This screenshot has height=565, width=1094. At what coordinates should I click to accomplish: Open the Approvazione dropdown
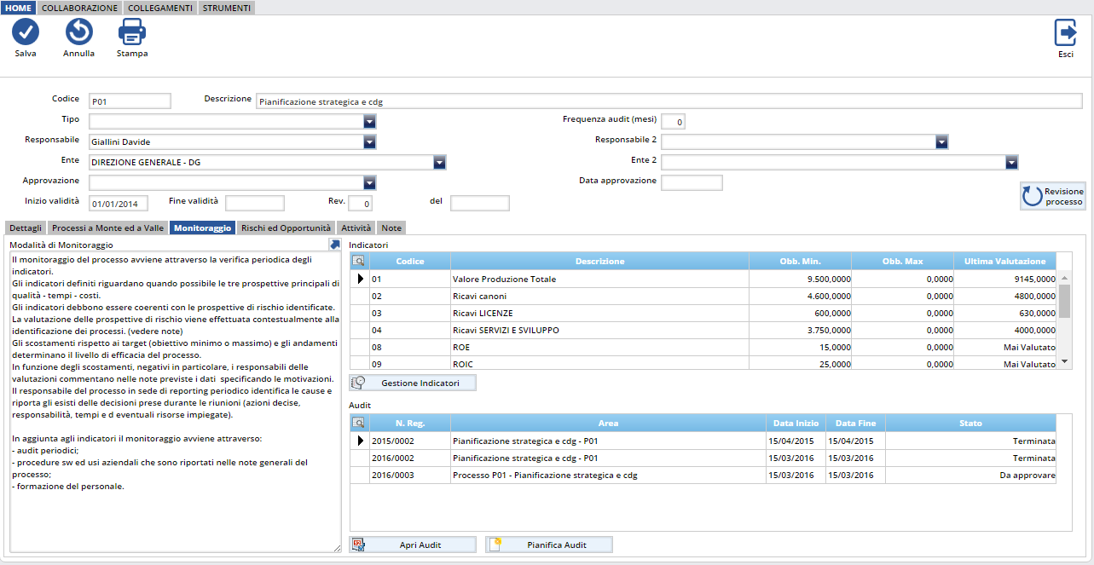tap(369, 182)
